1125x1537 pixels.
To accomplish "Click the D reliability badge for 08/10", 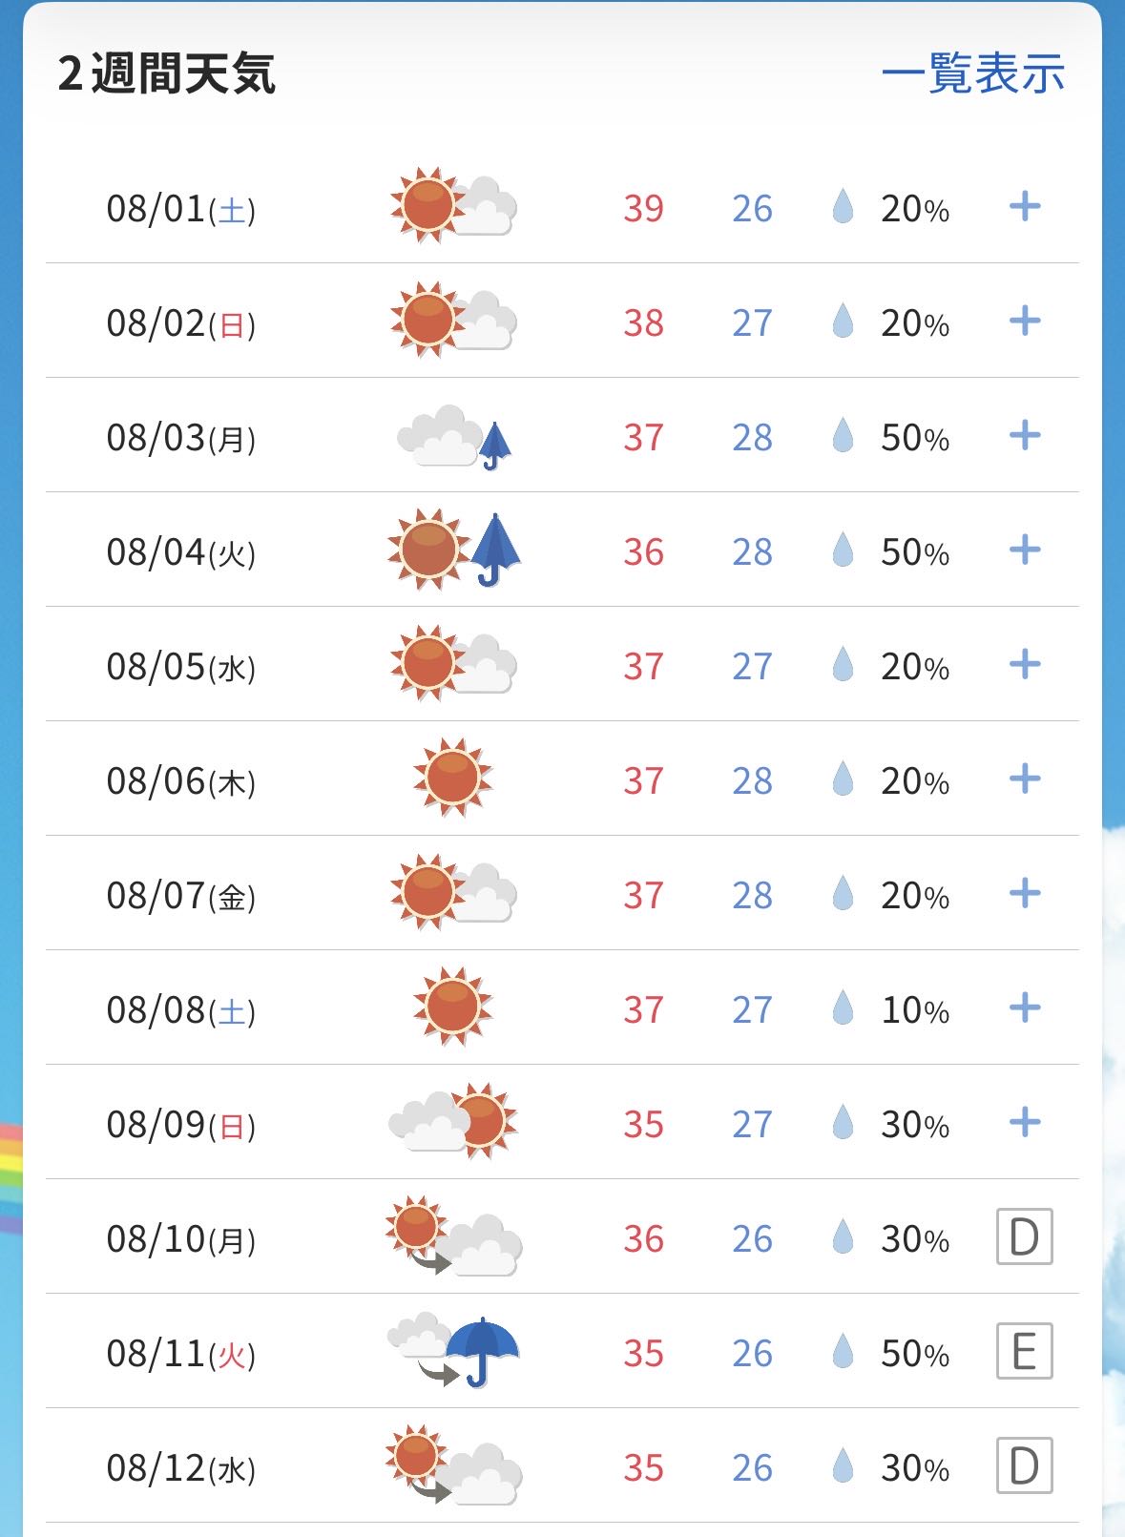I will pos(1025,1236).
